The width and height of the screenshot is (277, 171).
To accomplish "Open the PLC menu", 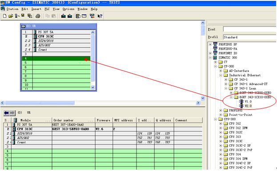I will (47, 9).
